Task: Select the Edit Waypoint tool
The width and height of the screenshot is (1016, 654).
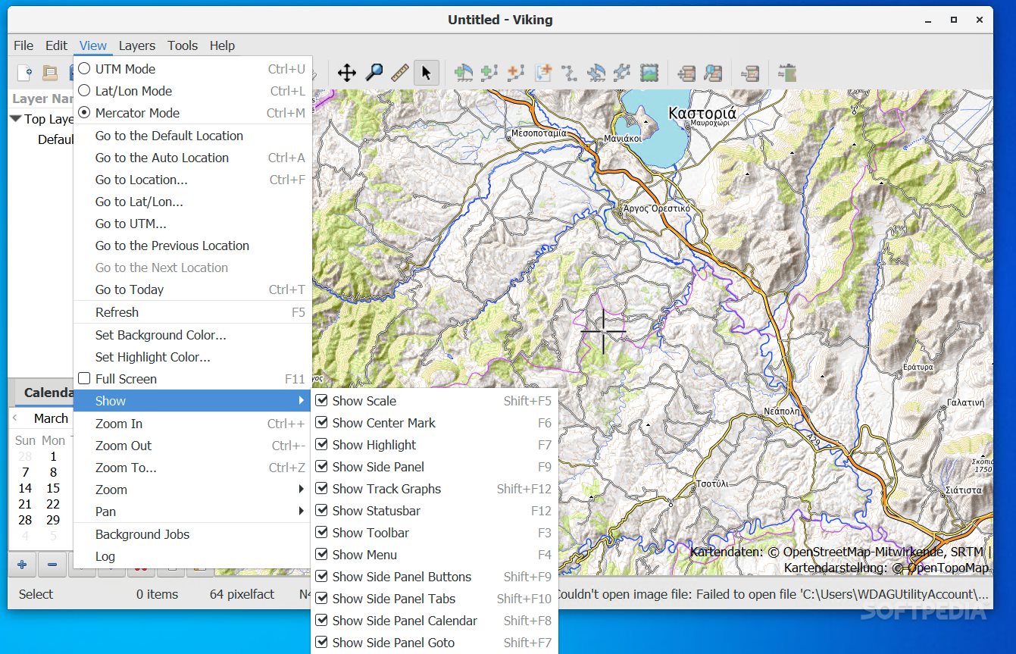Action: click(x=596, y=73)
